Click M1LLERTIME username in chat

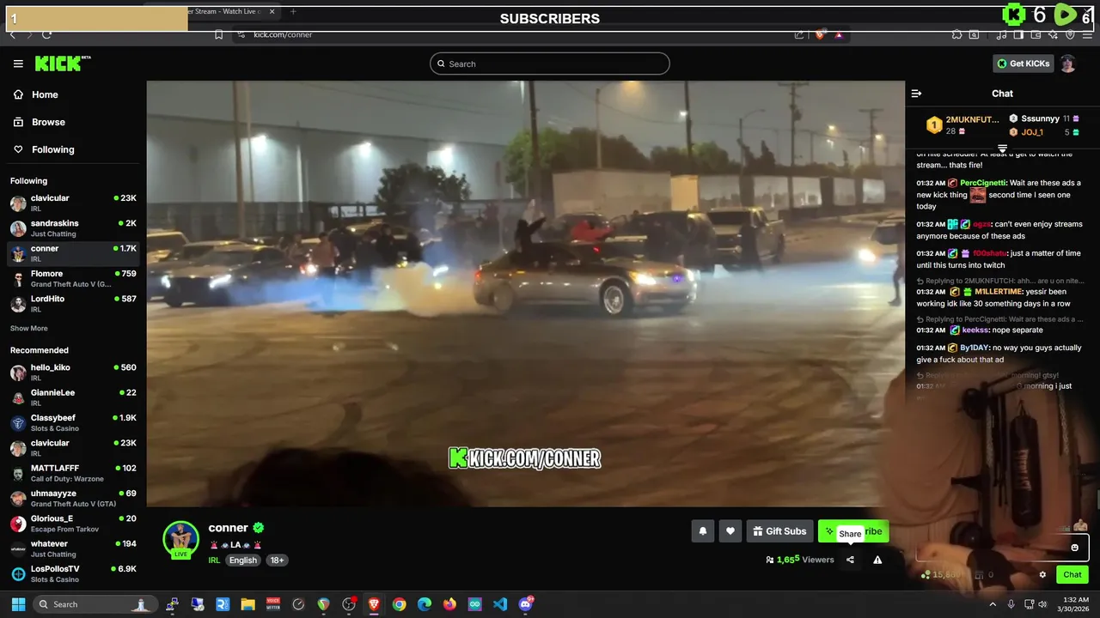click(x=997, y=292)
